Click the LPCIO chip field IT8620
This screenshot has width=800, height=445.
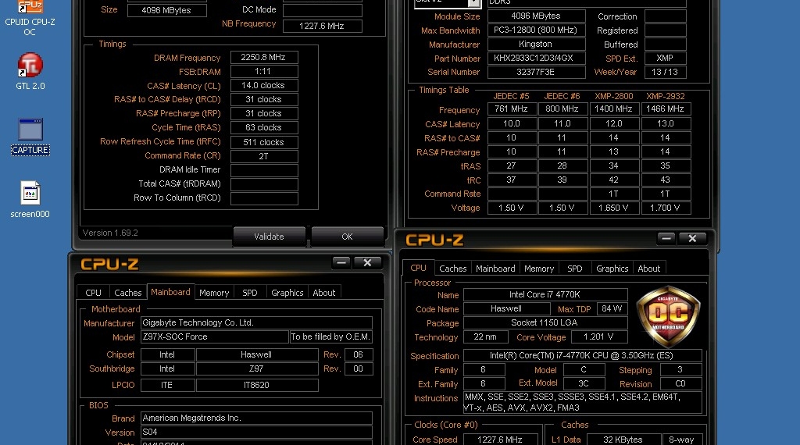(256, 385)
